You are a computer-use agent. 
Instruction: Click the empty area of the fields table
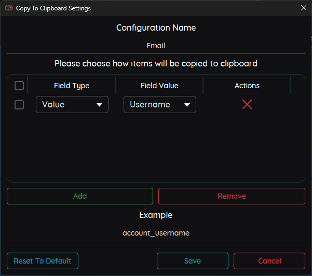tap(156, 150)
